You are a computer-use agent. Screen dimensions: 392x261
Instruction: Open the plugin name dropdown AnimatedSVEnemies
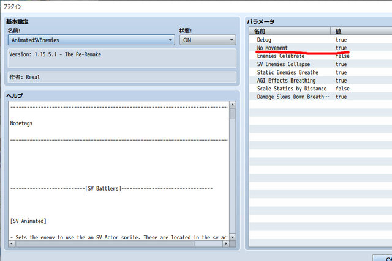point(91,40)
